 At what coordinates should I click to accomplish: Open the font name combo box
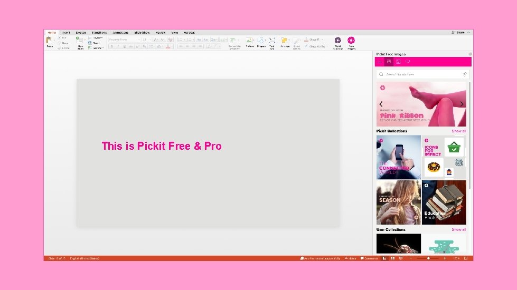tap(124, 40)
